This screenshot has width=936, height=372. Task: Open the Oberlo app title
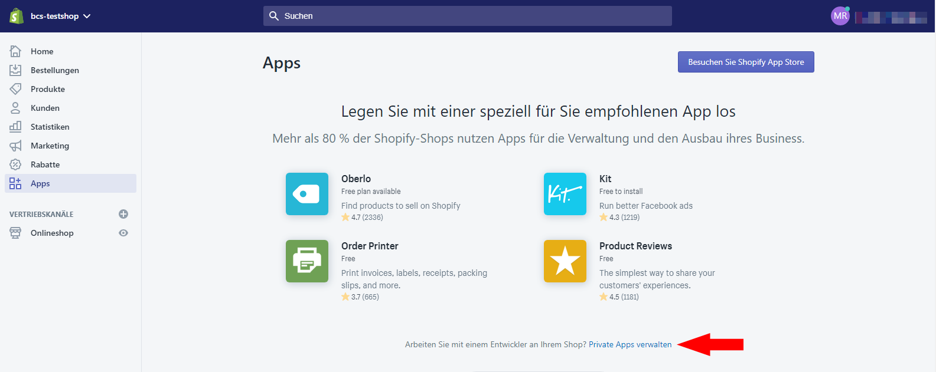coord(356,179)
